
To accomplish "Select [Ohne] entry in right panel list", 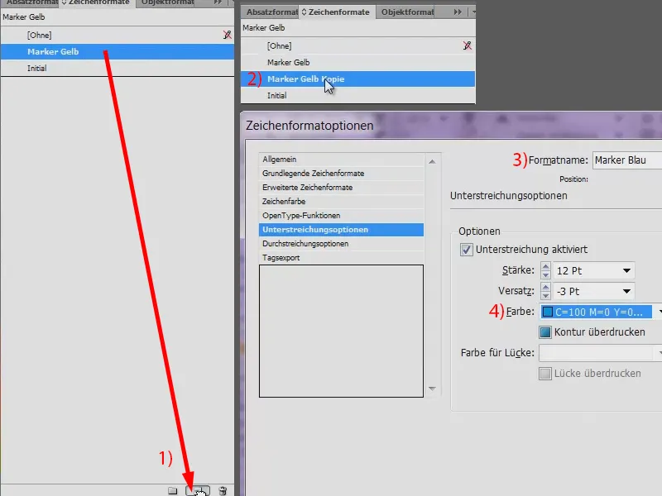I will [x=357, y=45].
